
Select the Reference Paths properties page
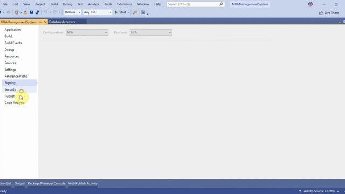coord(16,76)
